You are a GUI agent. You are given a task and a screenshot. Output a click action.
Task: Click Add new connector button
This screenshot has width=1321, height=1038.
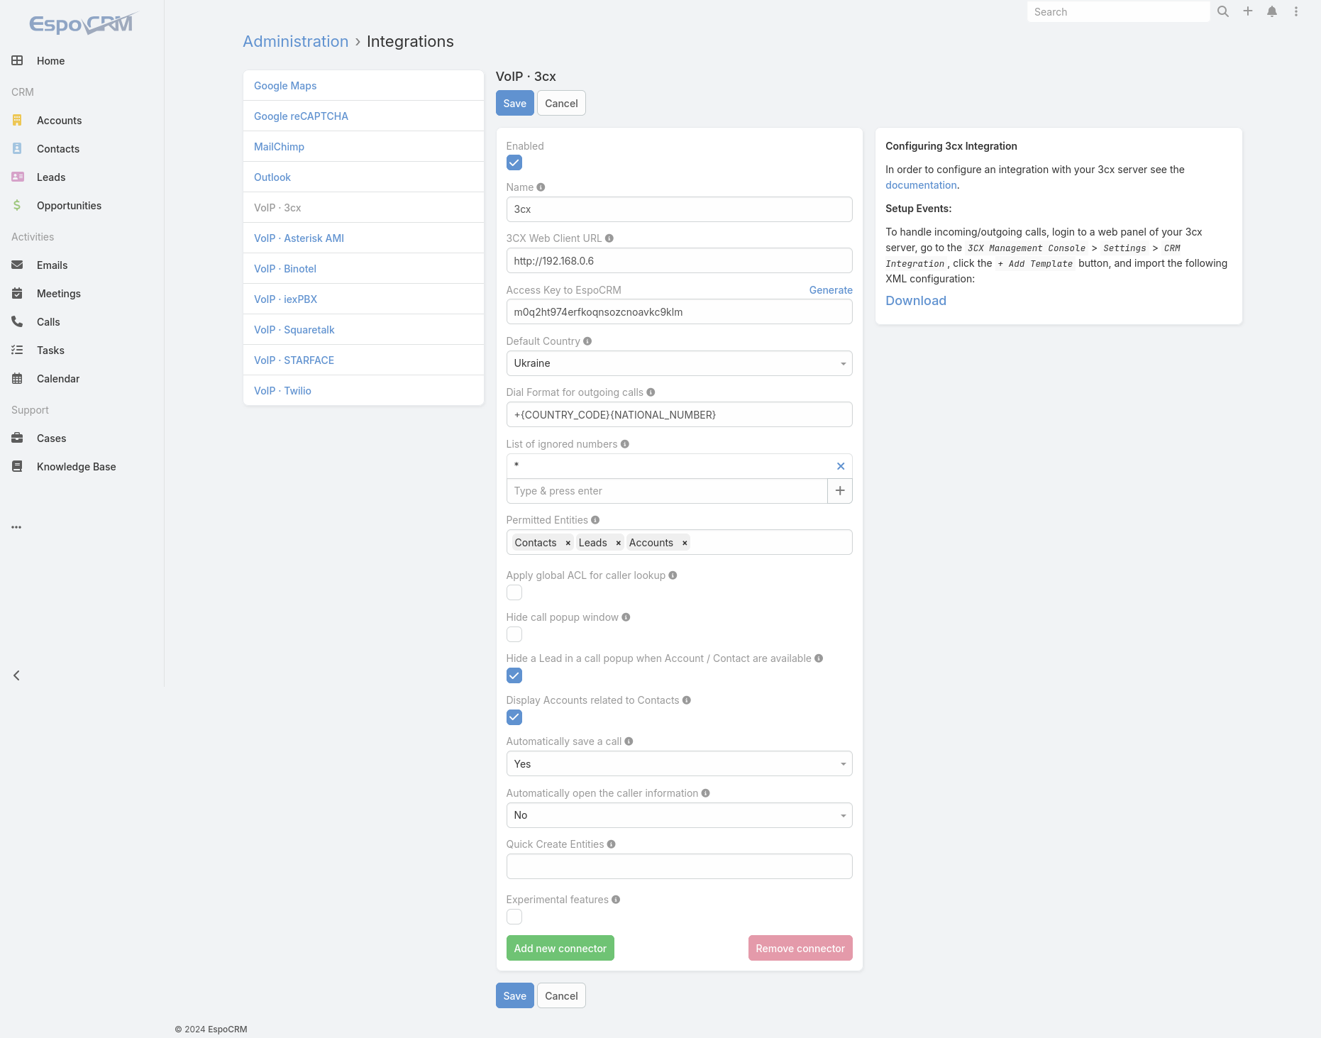[560, 949]
